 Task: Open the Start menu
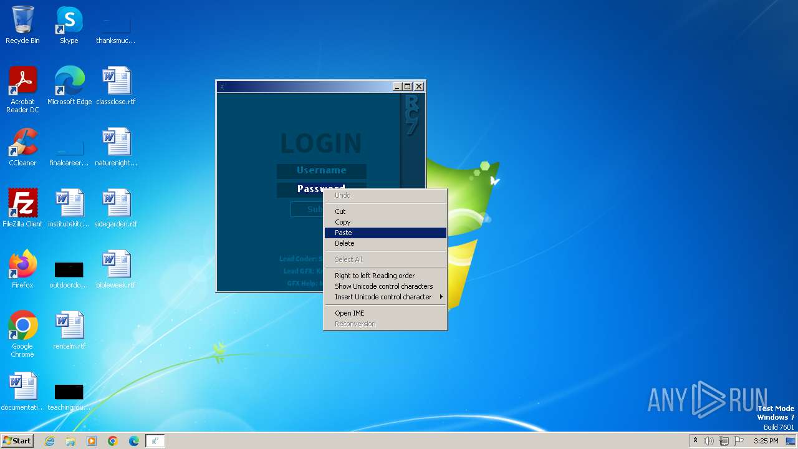(x=17, y=441)
